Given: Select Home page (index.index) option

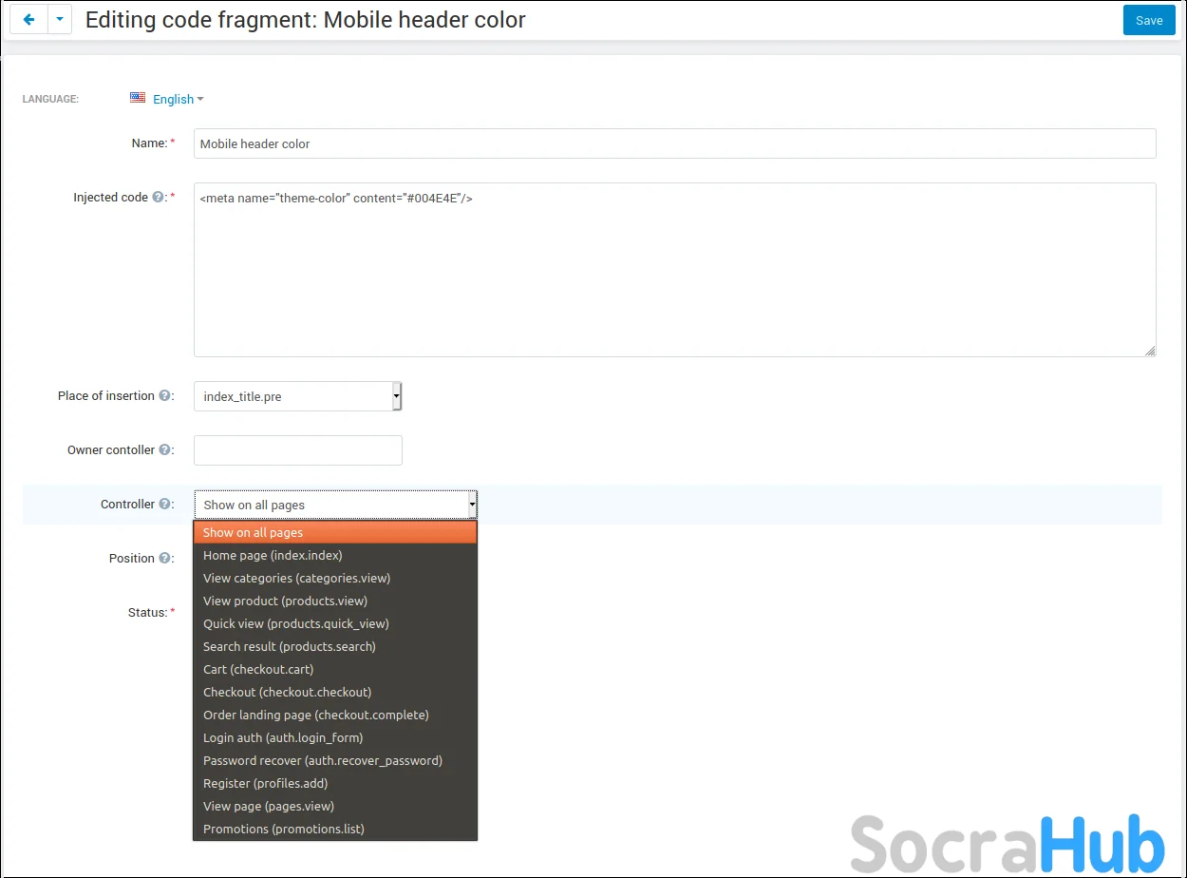Looking at the screenshot, I should [x=273, y=555].
